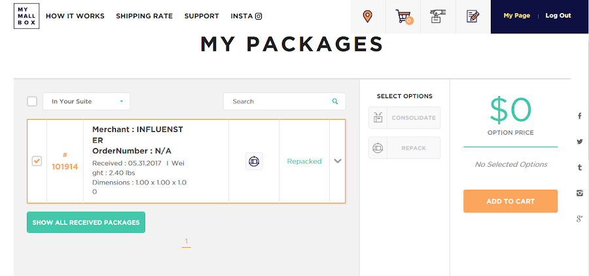Open the HOW IT WORKS menu

click(x=75, y=16)
